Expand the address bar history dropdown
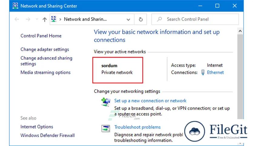 coord(128,19)
